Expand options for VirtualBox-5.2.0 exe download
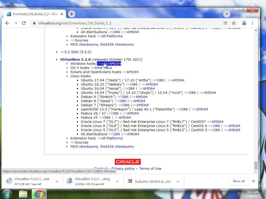266x199 pixels. pos(57,181)
